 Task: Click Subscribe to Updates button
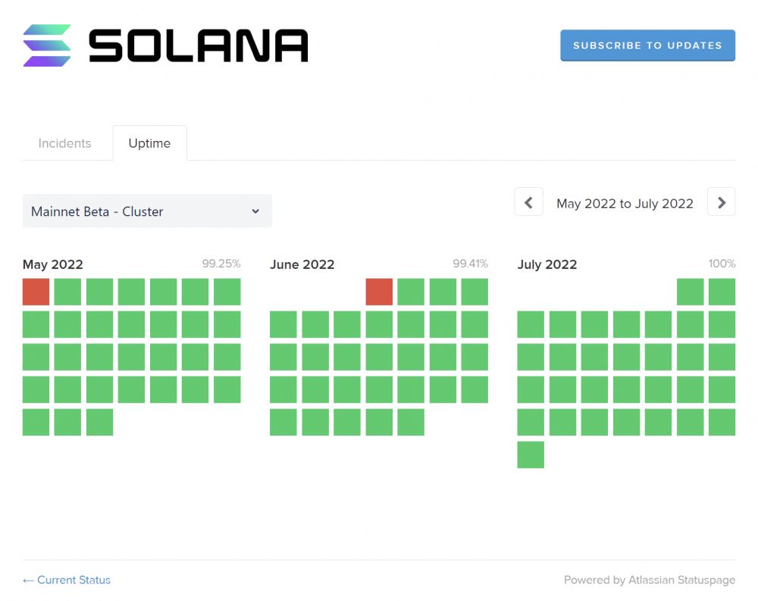pyautogui.click(x=647, y=45)
